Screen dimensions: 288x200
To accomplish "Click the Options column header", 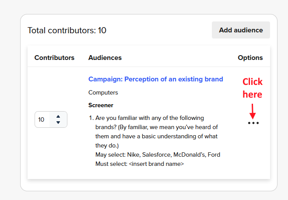I will click(x=250, y=58).
